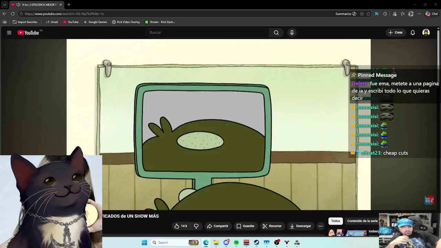Viewport: 441px width, 248px height.
Task: Open the Favorites list star icon
Action: 402,14
